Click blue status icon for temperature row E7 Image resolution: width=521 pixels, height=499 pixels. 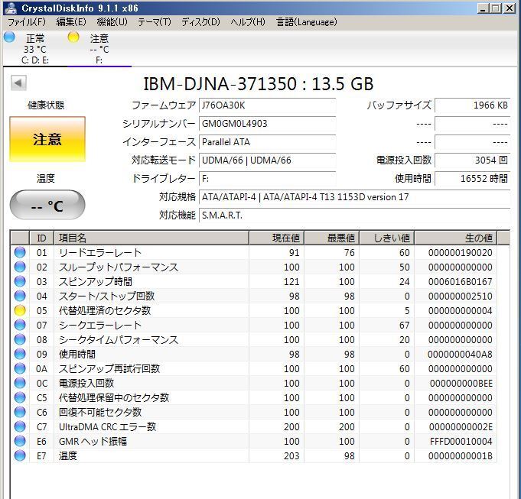[x=20, y=456]
